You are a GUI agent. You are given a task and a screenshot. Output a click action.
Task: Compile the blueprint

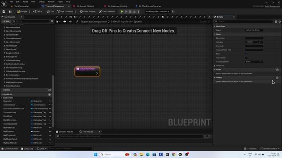tap(22, 11)
